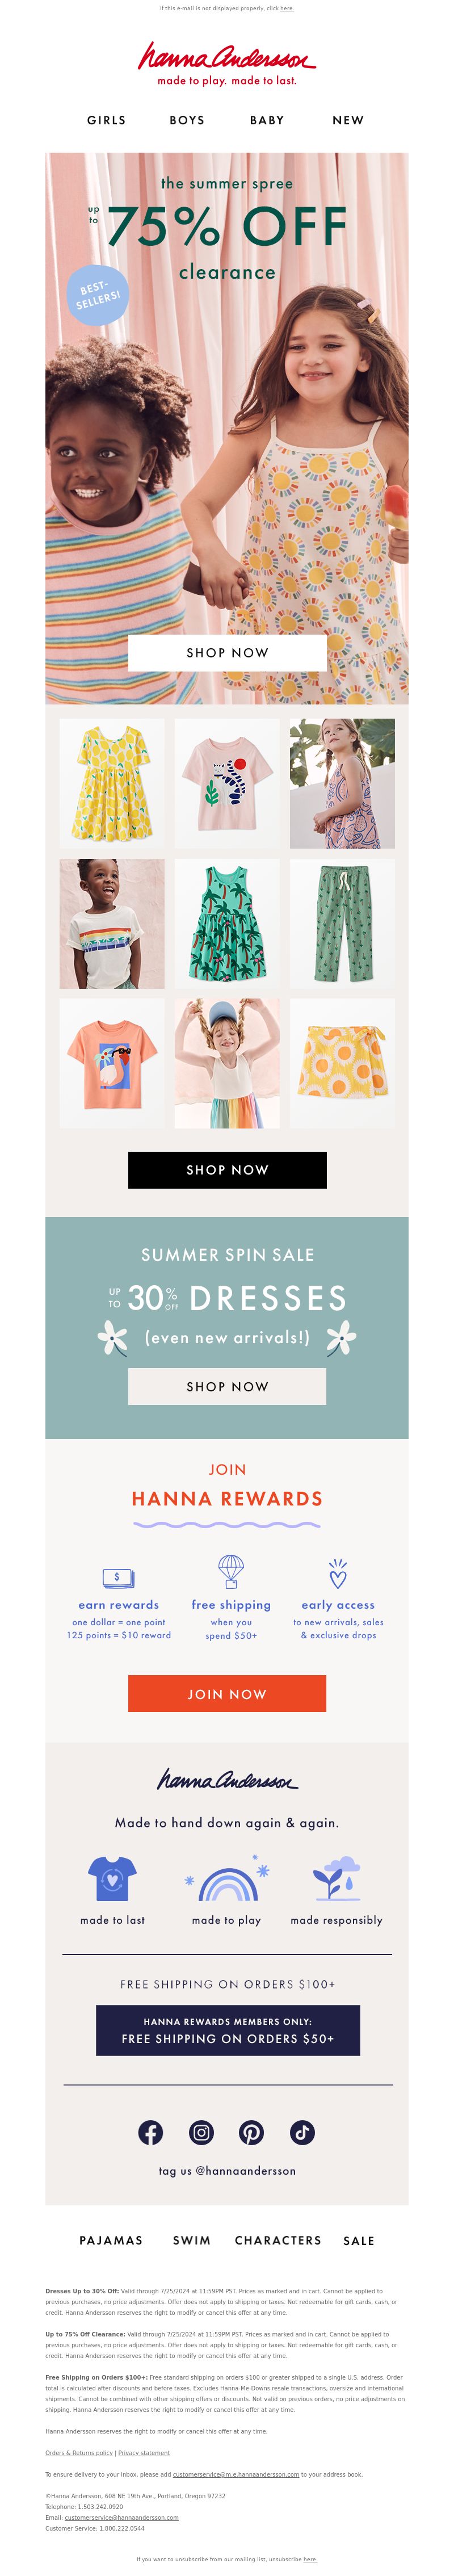Open the Pinterest icon link
Screen dimensions: 454x2576
(251, 2132)
